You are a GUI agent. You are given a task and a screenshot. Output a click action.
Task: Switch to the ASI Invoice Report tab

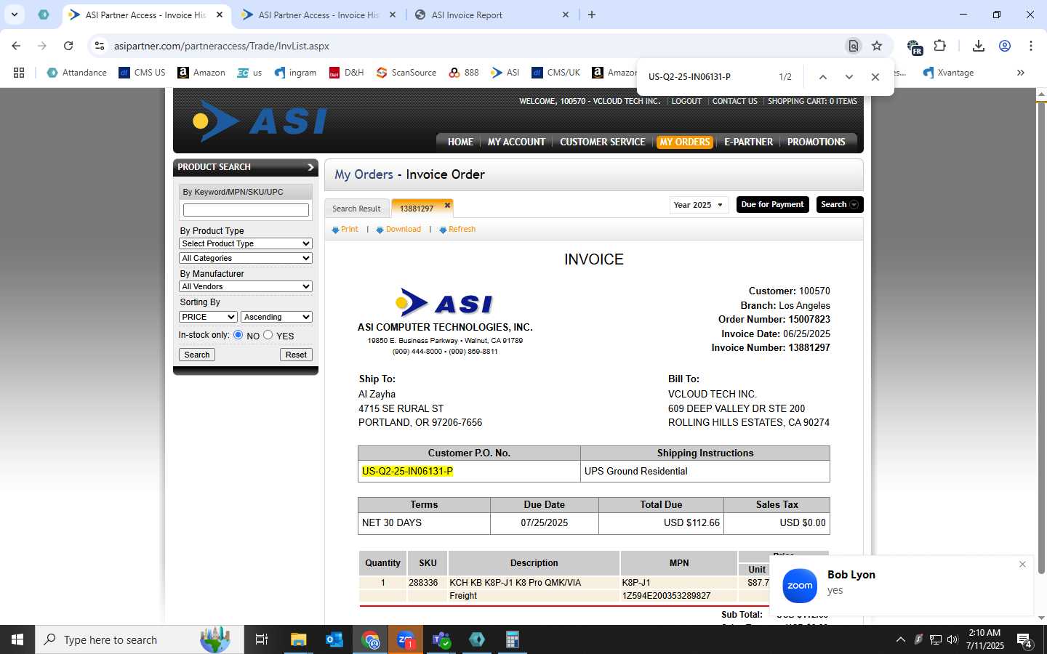493,15
